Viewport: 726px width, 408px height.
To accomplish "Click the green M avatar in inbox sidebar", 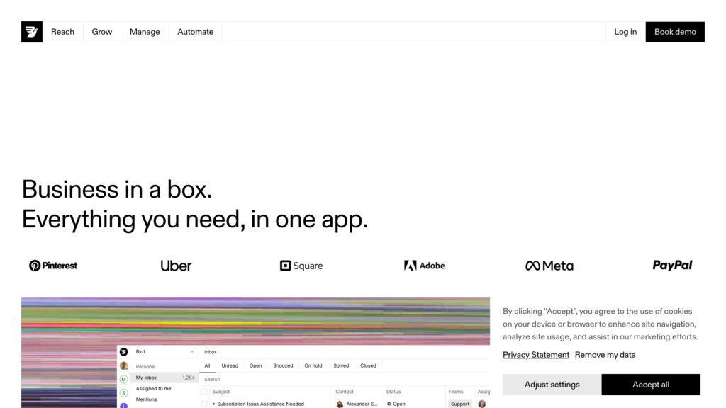I will pos(124,379).
